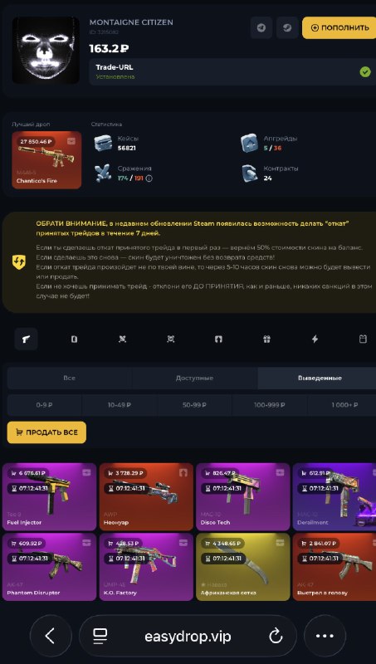Filter items by 0-9 ₽ price
Image resolution: width=376 pixels, height=664 pixels.
click(x=45, y=405)
